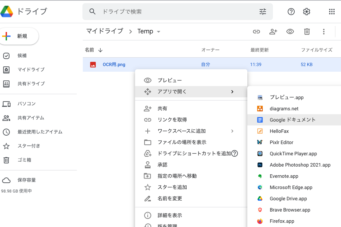This screenshot has width=341, height=227.
Task: Click the OCR用.png image file icon
Action: [x=93, y=65]
